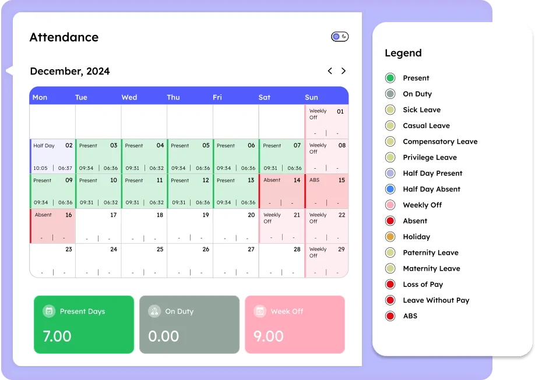The width and height of the screenshot is (535, 380).
Task: Toggle between light and dark mode
Action: (340, 36)
